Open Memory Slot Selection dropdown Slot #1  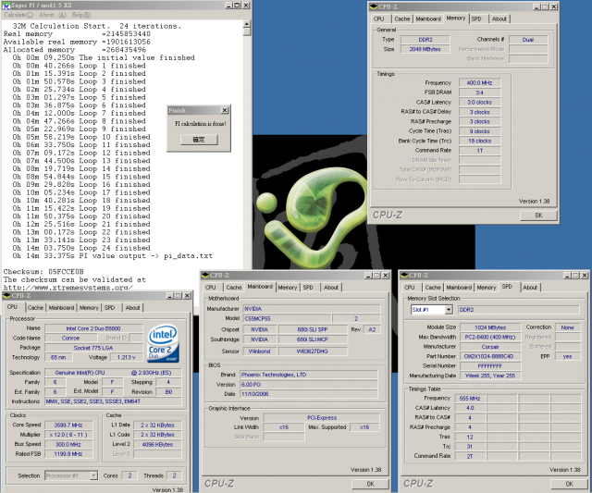click(x=449, y=310)
